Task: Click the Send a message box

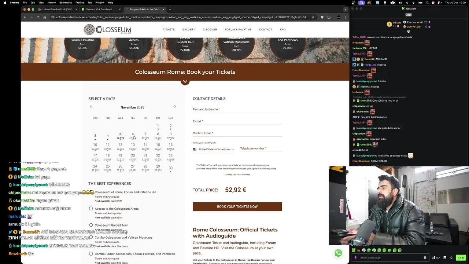Action: [x=390, y=257]
